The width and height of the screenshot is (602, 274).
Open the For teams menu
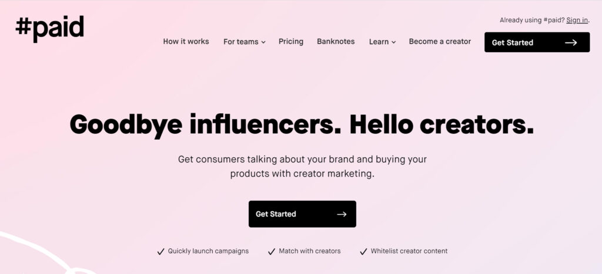coord(244,42)
